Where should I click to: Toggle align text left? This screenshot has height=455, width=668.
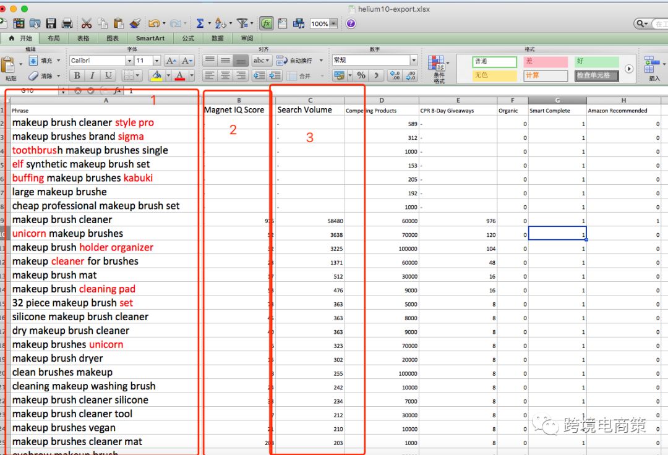(x=209, y=76)
